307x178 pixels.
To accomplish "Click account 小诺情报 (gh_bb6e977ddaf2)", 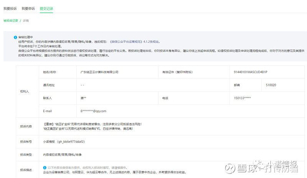I will [64, 142].
